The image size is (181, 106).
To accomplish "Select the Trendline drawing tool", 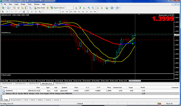I will point(20,12).
